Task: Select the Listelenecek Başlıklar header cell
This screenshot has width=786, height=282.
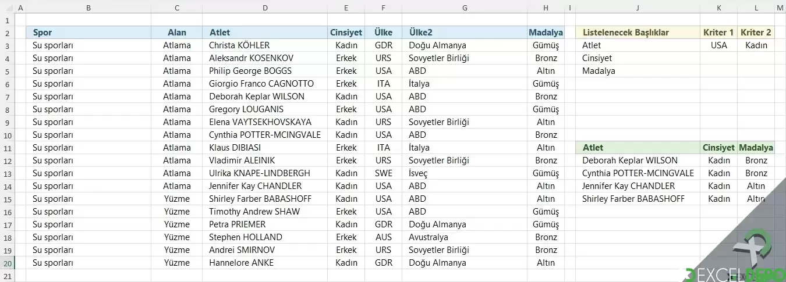Action: pos(638,33)
